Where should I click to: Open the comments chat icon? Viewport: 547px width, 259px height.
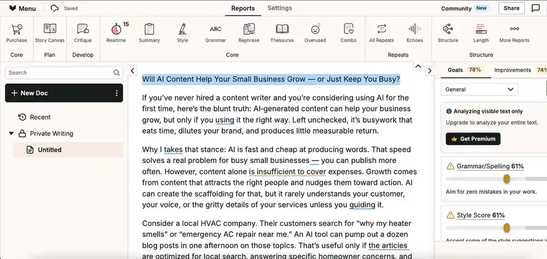(536, 8)
